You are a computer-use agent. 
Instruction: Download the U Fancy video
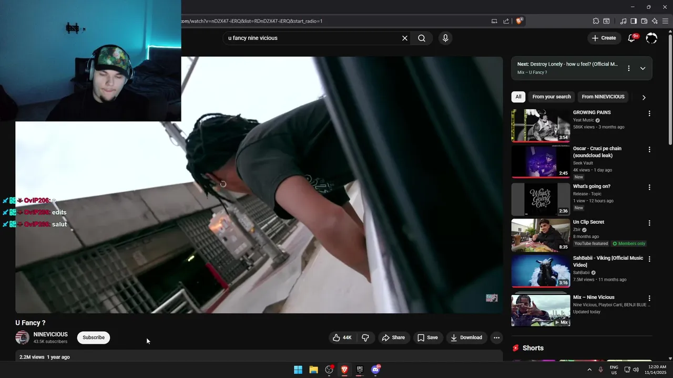(466, 338)
